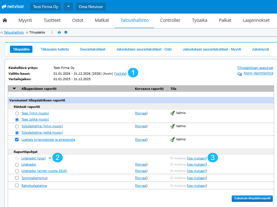277x207 pixels.
Task: Select Tuloslaskelma (pitkä muoto) radio button
Action: coord(17,133)
